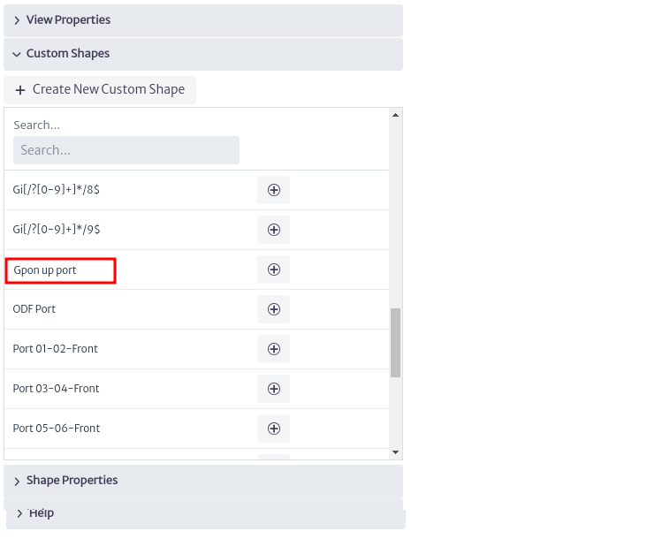
Task: Add the Port 01-02-Front shape
Action: pyautogui.click(x=274, y=349)
